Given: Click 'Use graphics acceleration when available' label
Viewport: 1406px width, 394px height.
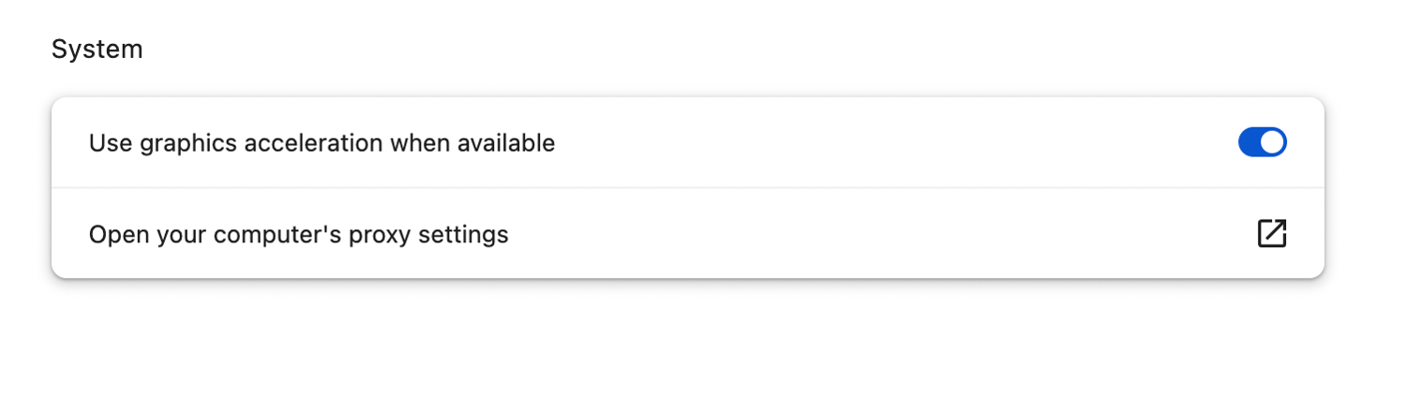Looking at the screenshot, I should pos(322,143).
